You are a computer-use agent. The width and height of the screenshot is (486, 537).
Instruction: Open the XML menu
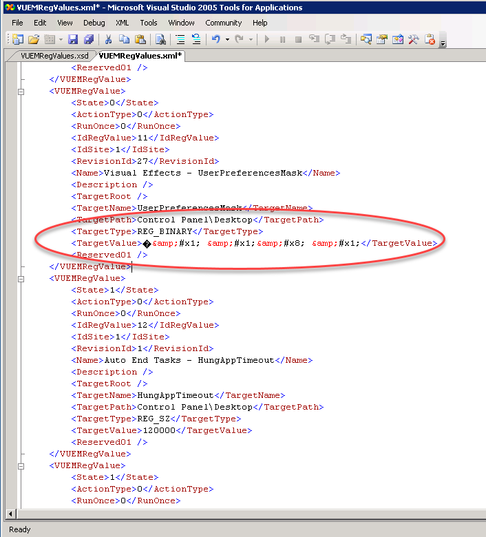[x=123, y=23]
